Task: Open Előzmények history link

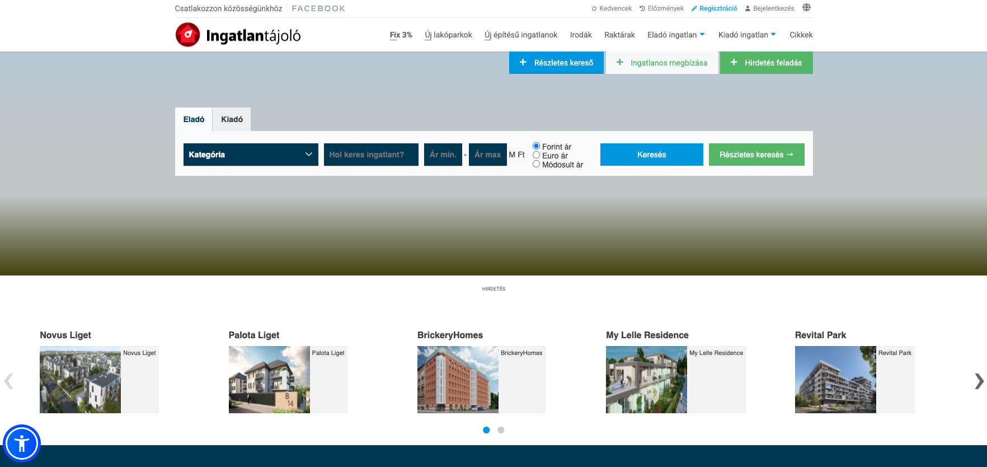Action: point(661,8)
